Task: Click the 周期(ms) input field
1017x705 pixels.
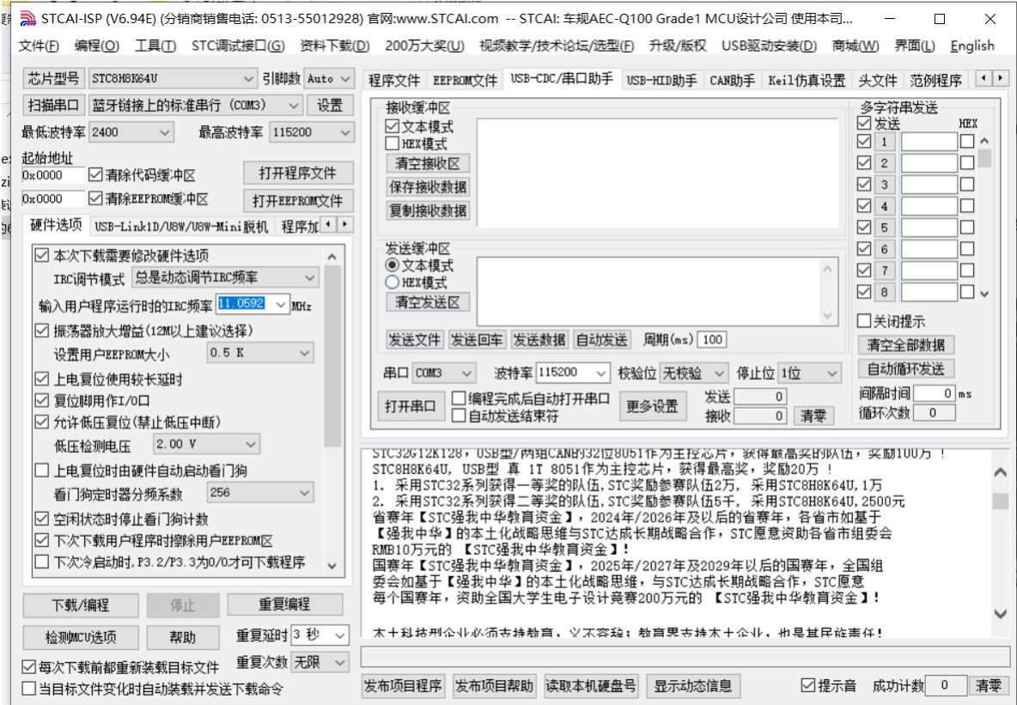Action: pos(712,340)
